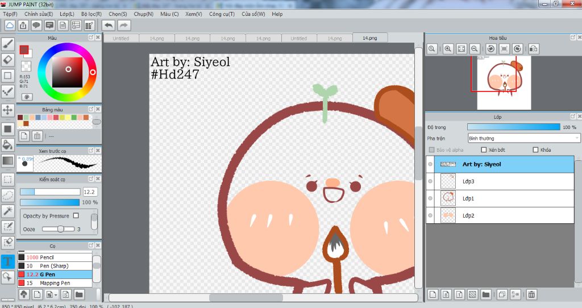
Task: Select the Bucket fill tool
Action: pyautogui.click(x=8, y=145)
